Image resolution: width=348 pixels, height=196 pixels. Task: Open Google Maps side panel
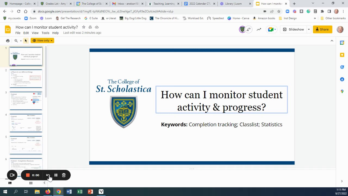coord(342,91)
